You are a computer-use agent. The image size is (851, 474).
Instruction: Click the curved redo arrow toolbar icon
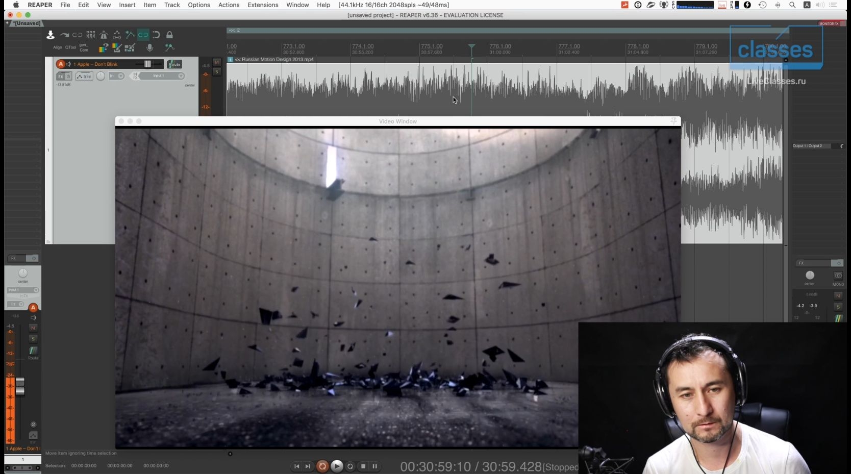click(64, 35)
